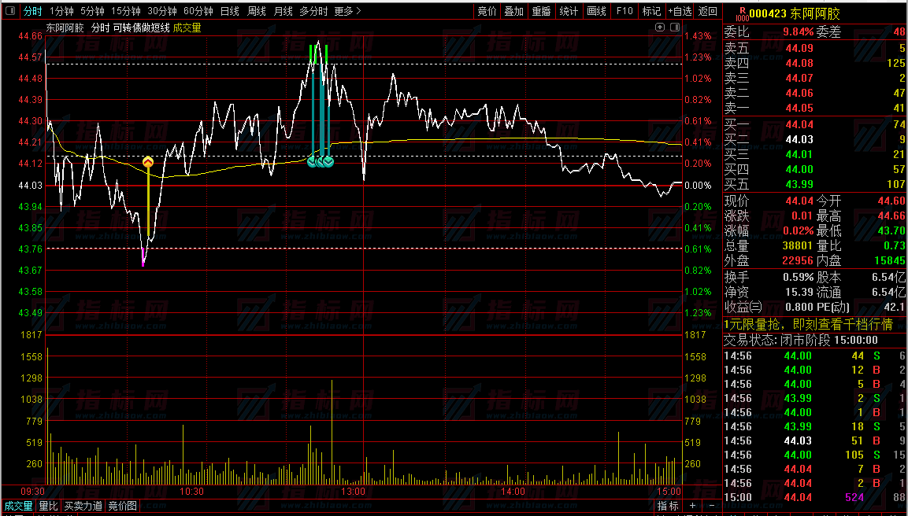
Task: Switch to the 60分钟 chart period
Action: coord(198,10)
